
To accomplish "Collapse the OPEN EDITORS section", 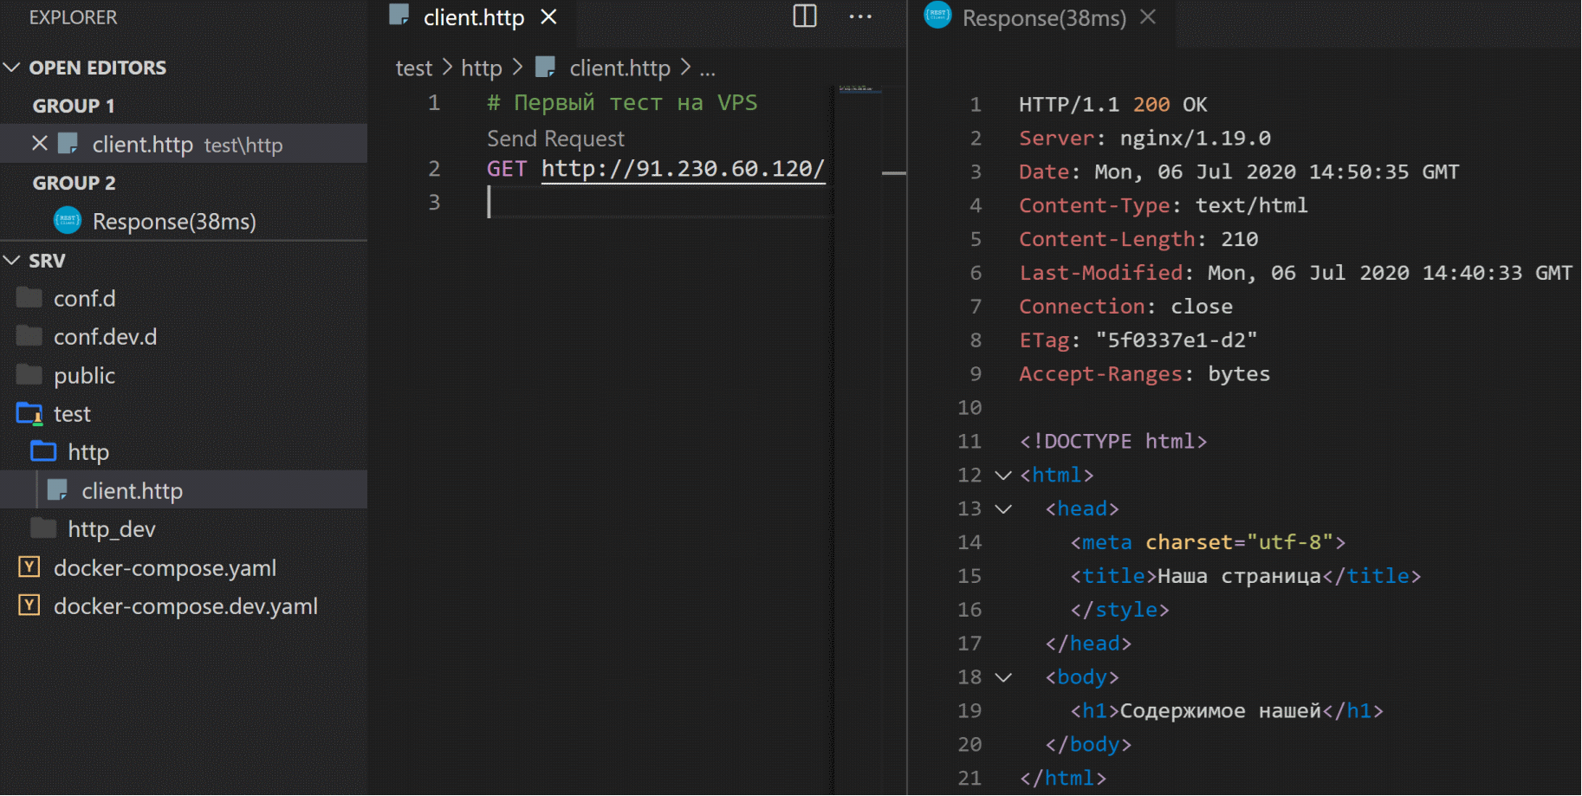I will click(12, 68).
